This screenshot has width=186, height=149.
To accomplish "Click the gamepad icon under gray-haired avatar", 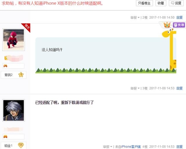I will (5, 137).
